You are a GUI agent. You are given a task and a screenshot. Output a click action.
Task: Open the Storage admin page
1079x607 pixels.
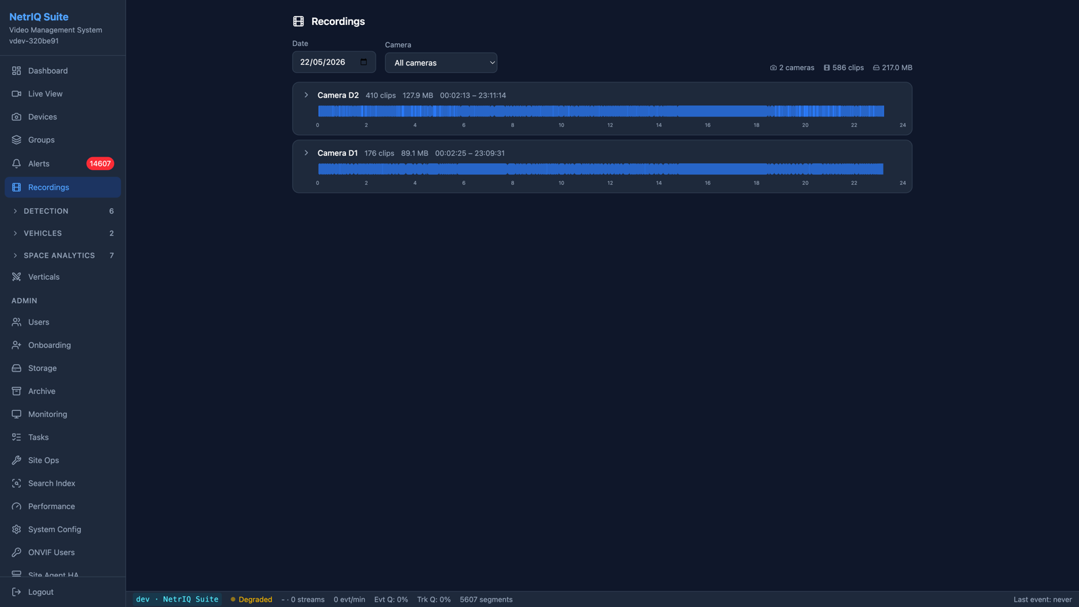[x=63, y=368]
